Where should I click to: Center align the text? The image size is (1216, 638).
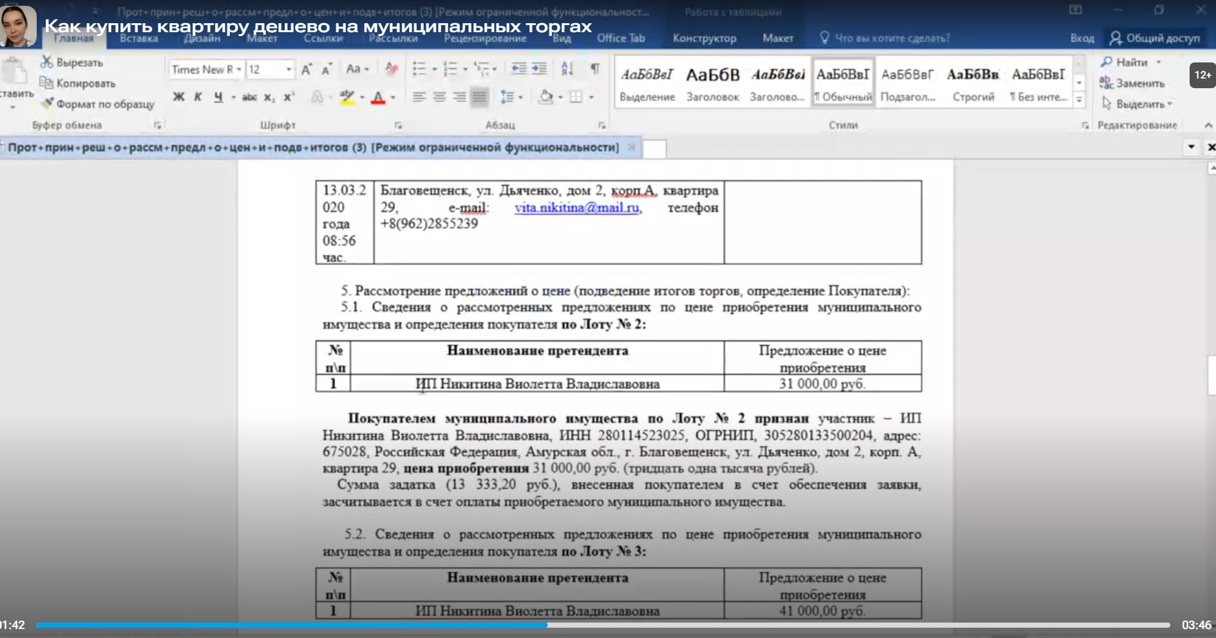[440, 97]
